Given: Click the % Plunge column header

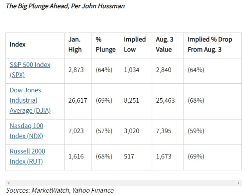Looking at the screenshot, I should [106, 44].
